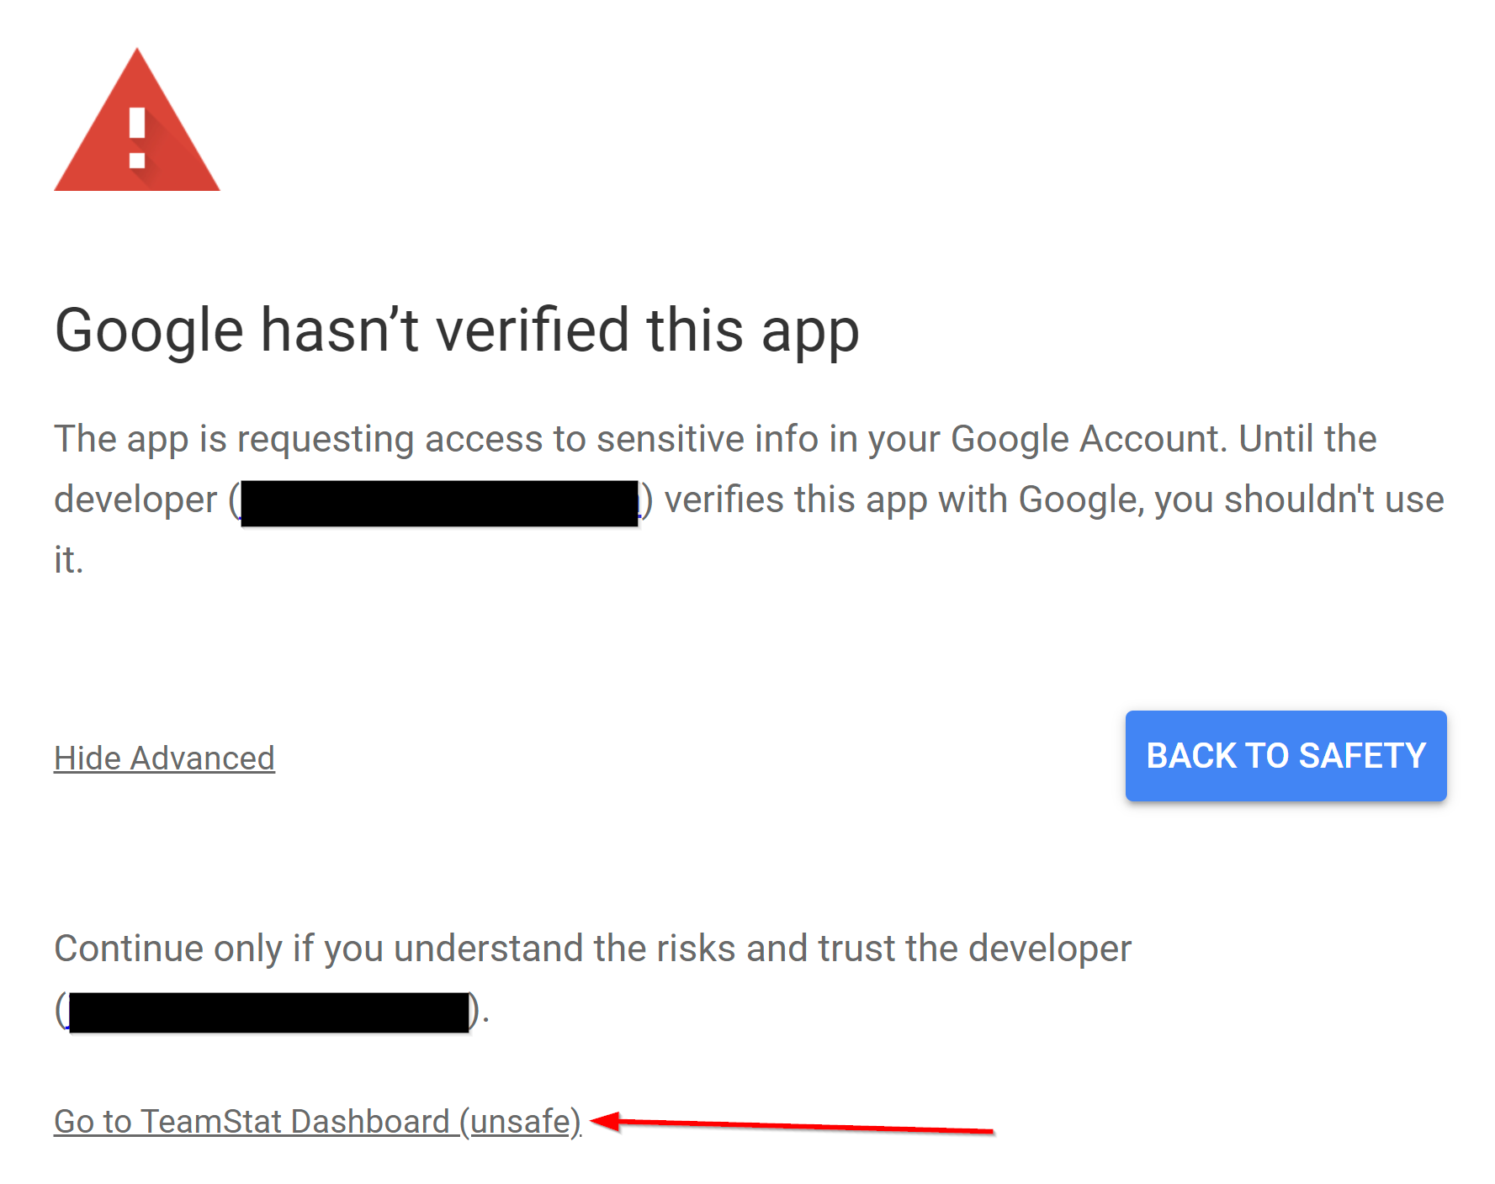Click the red arrow annotation's arrowhead

click(605, 1121)
